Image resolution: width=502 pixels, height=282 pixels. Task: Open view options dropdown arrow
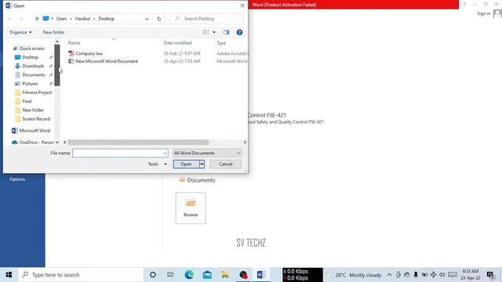pos(214,32)
